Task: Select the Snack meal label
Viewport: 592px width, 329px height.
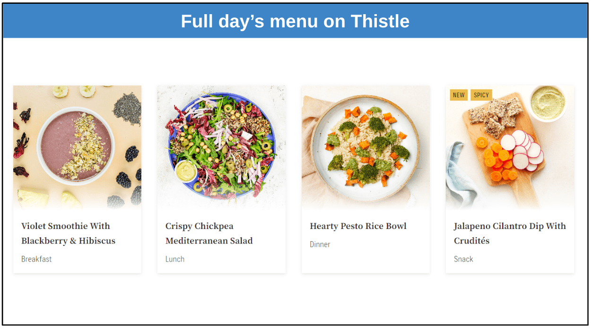Action: (463, 259)
